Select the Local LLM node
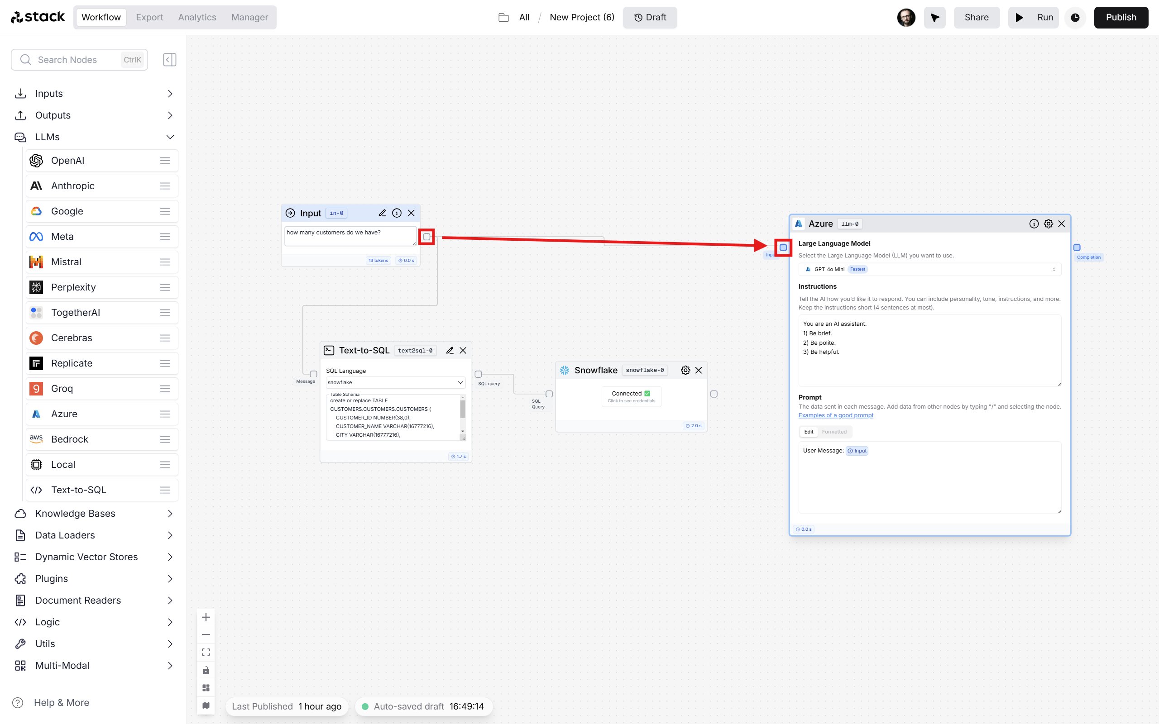 102,464
